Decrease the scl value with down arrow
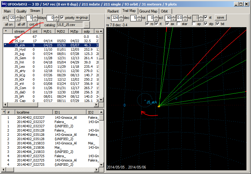 click(x=174, y=19)
